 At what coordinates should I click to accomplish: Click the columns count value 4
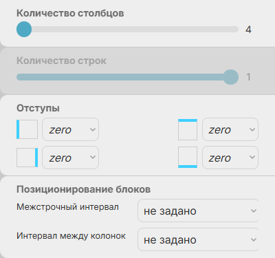pyautogui.click(x=248, y=30)
